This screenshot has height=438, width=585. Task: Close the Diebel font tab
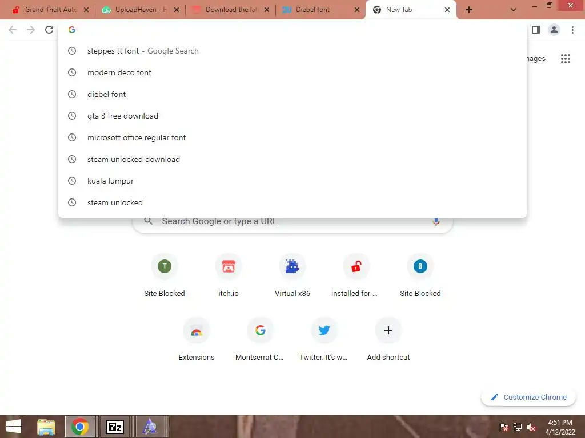tap(357, 10)
